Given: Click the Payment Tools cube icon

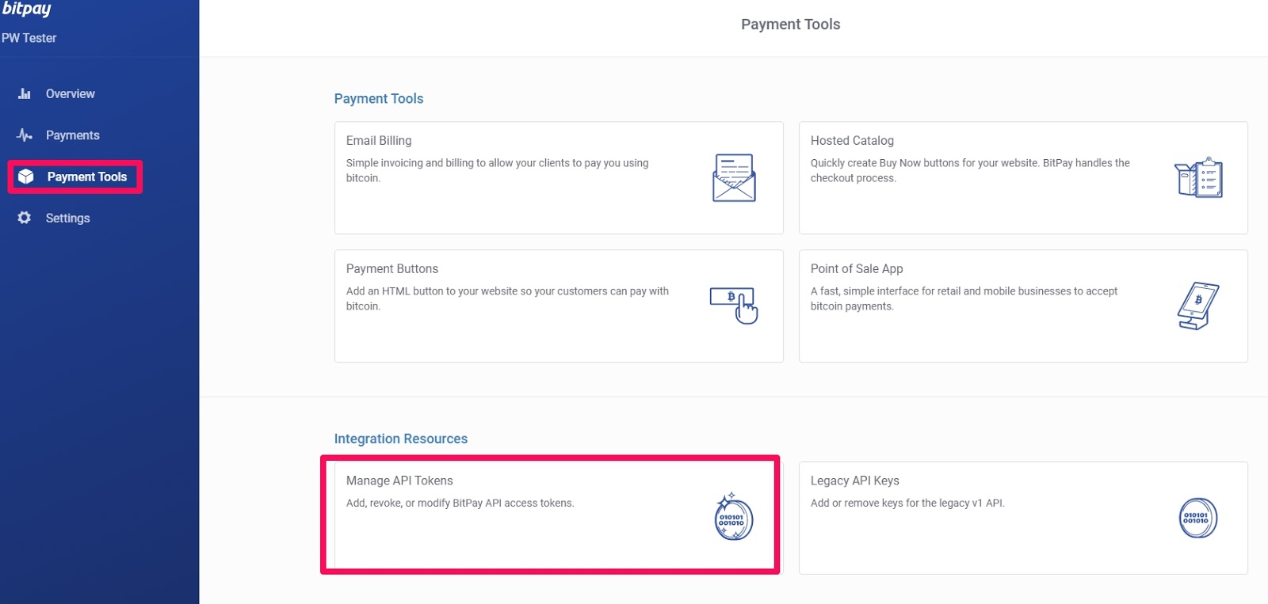Looking at the screenshot, I should (x=26, y=177).
